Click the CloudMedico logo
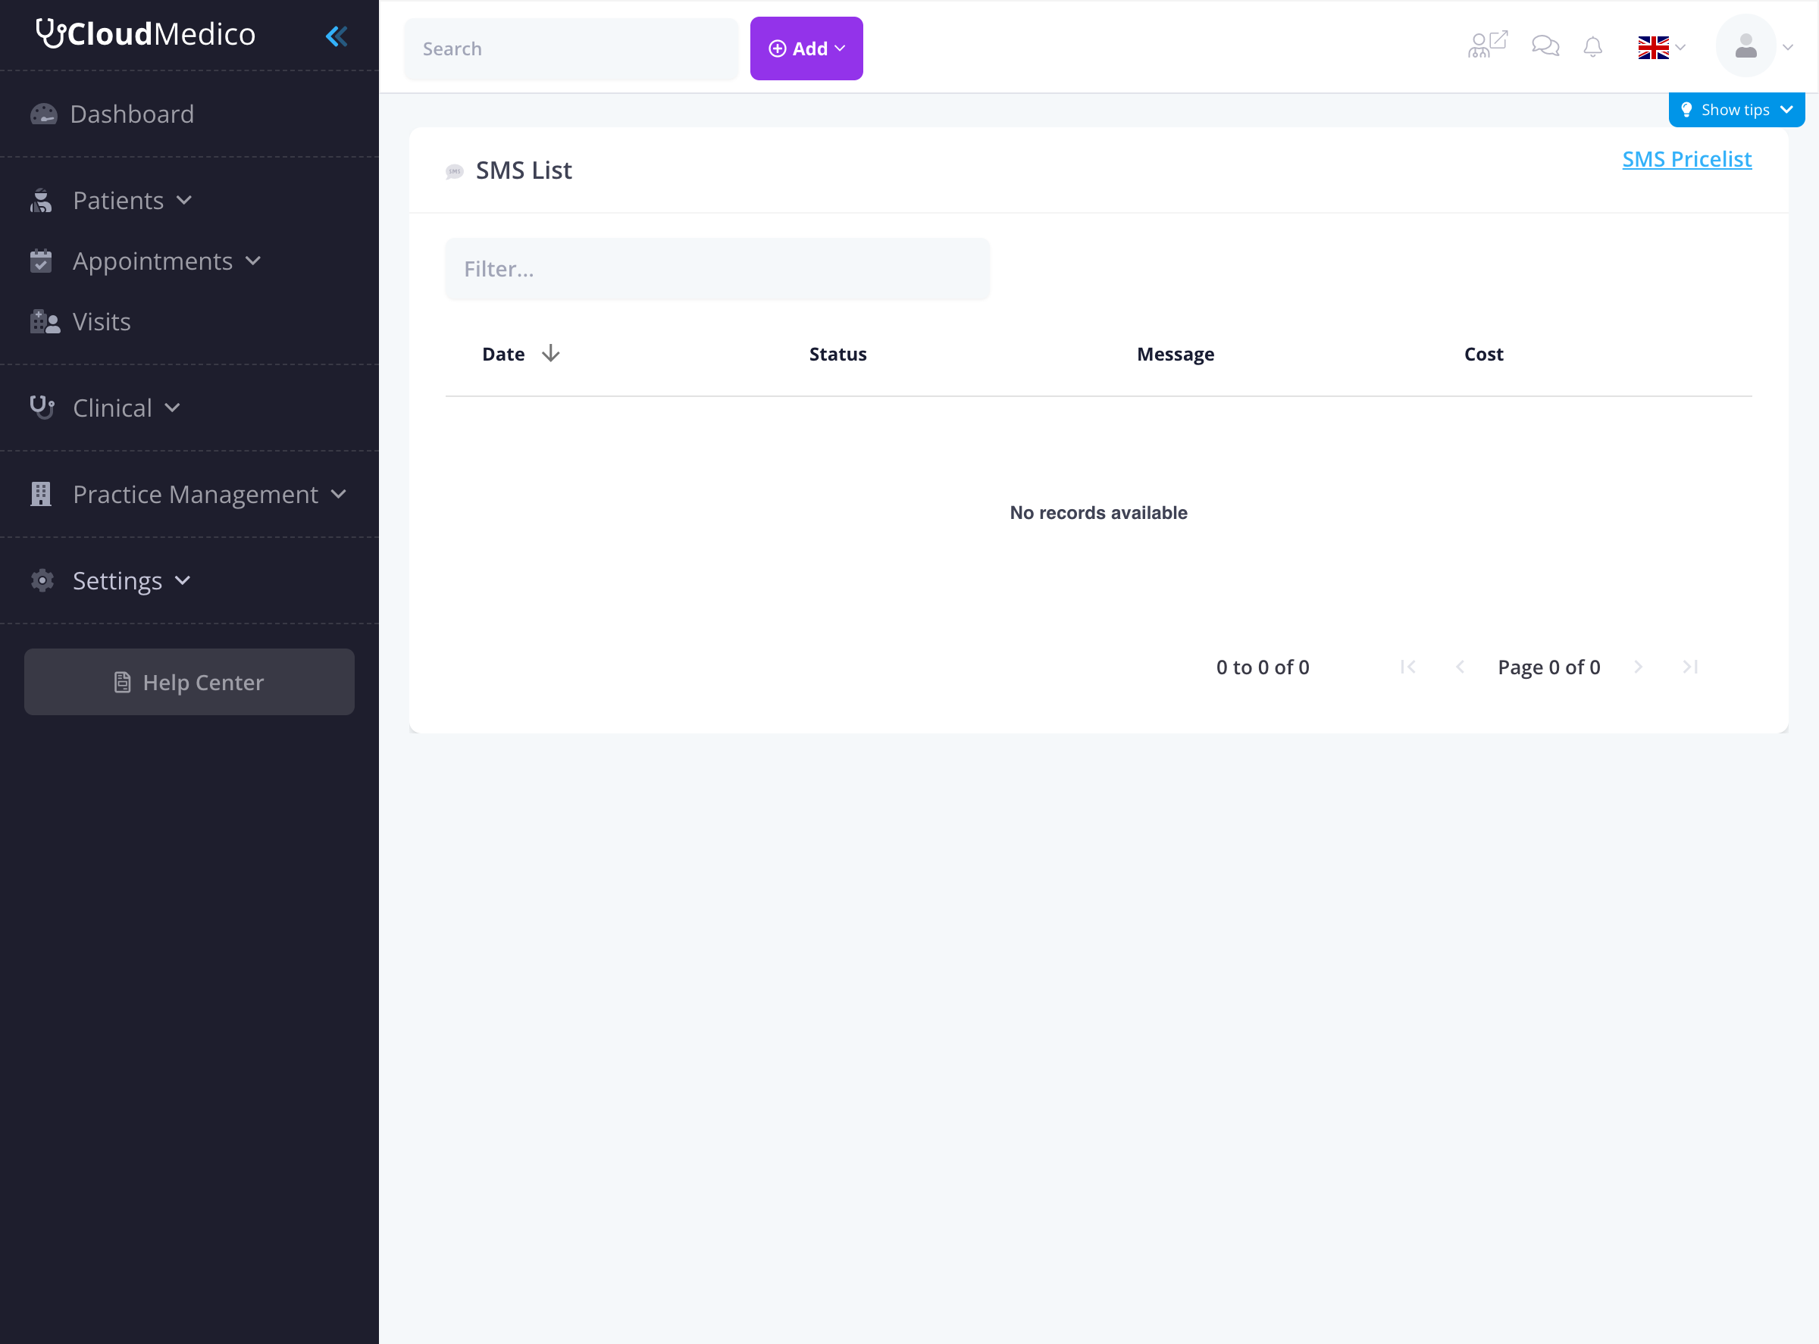Screen dimensions: 1819x1344 click(x=146, y=34)
